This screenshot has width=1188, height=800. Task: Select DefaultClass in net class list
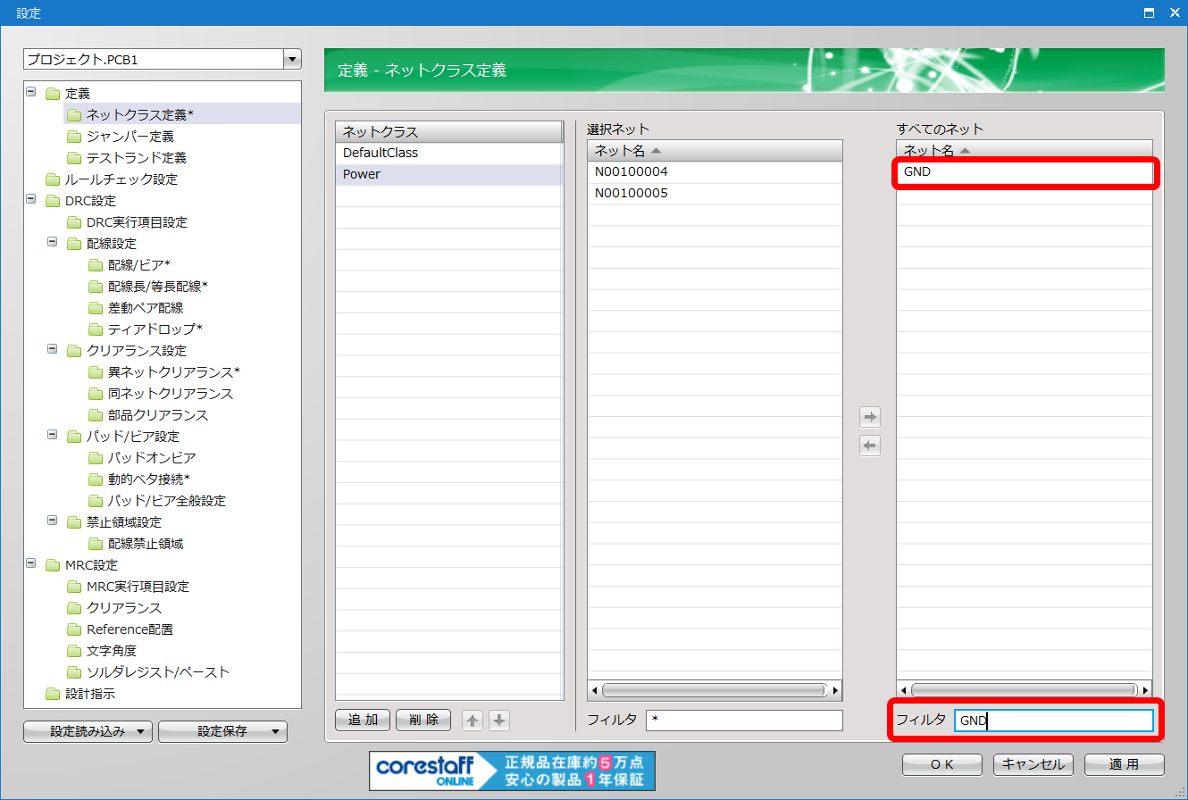click(x=381, y=153)
